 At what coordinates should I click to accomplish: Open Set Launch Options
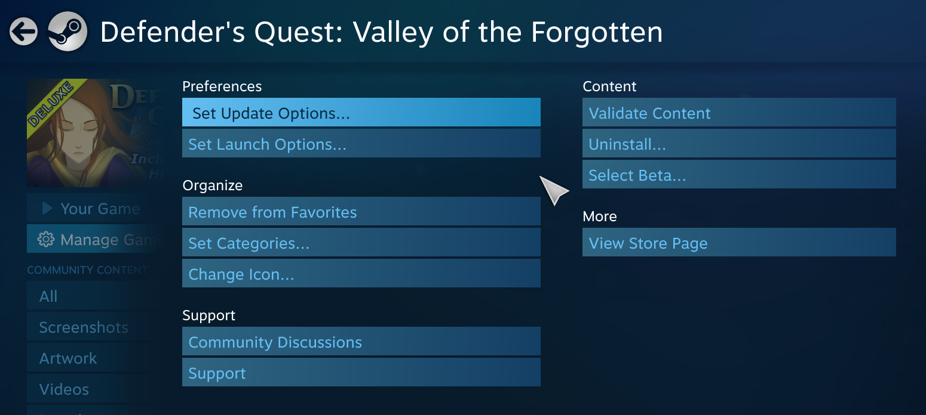point(361,143)
